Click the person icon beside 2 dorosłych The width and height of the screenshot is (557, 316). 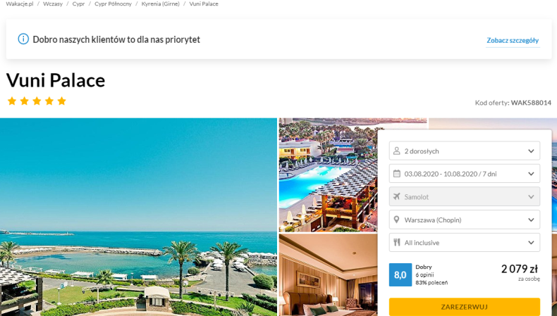click(396, 151)
